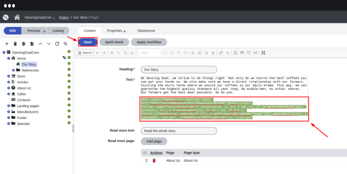Undo the last edit in the editor toolbar
Image resolution: width=347 pixels, height=174 pixels.
97,53
